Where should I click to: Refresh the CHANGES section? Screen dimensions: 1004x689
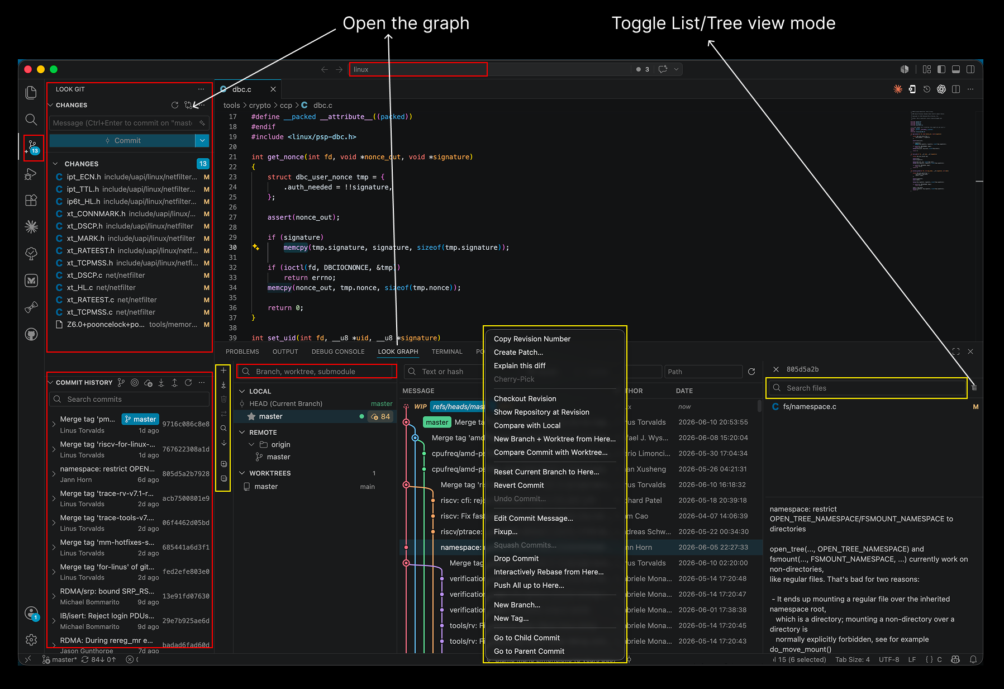click(175, 105)
